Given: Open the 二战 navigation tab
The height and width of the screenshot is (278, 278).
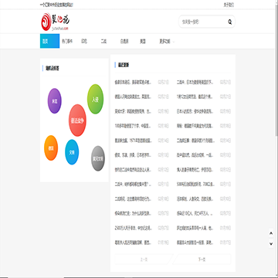Looking at the screenshot, I should pos(103,41).
